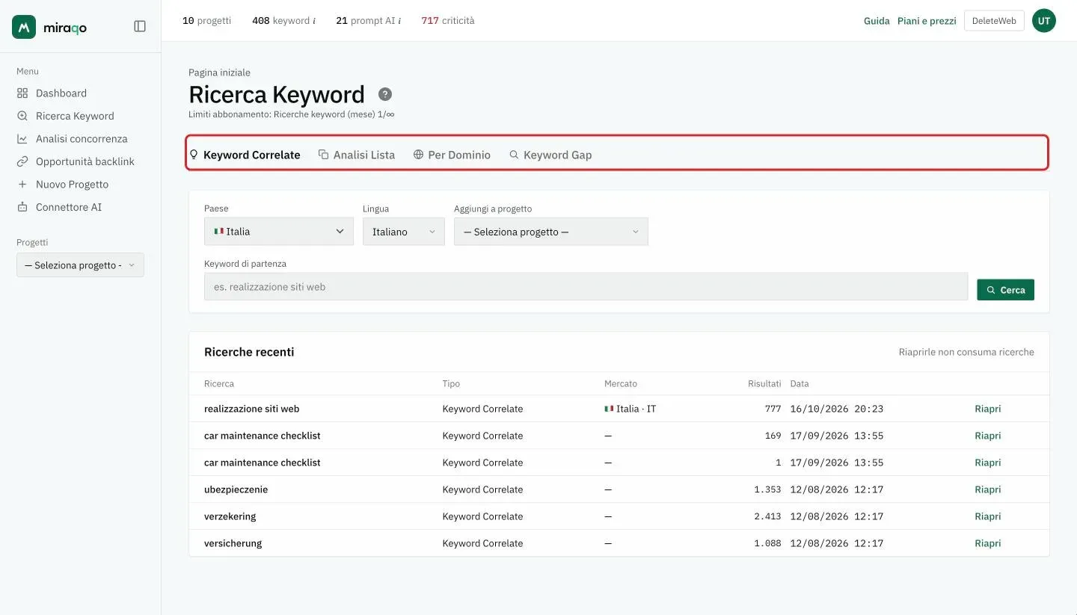The image size is (1077, 615).
Task: Click the Connettore AI robot icon
Action: point(22,207)
